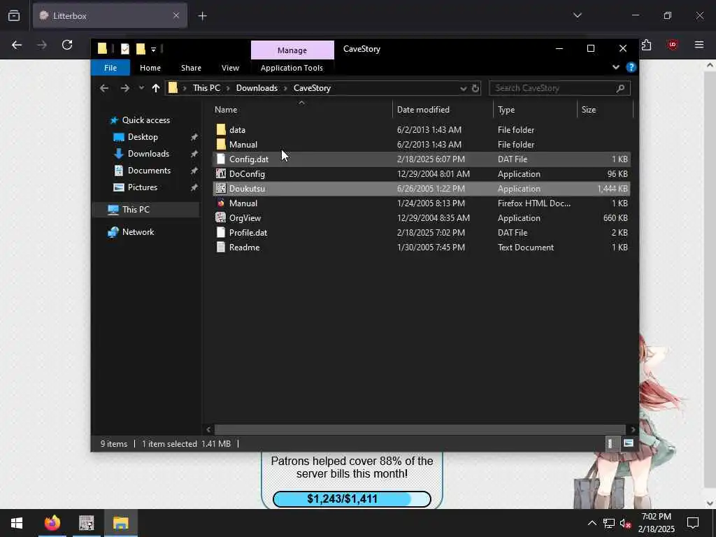Open the Windows Start menu
The width and height of the screenshot is (716, 537).
point(17,523)
